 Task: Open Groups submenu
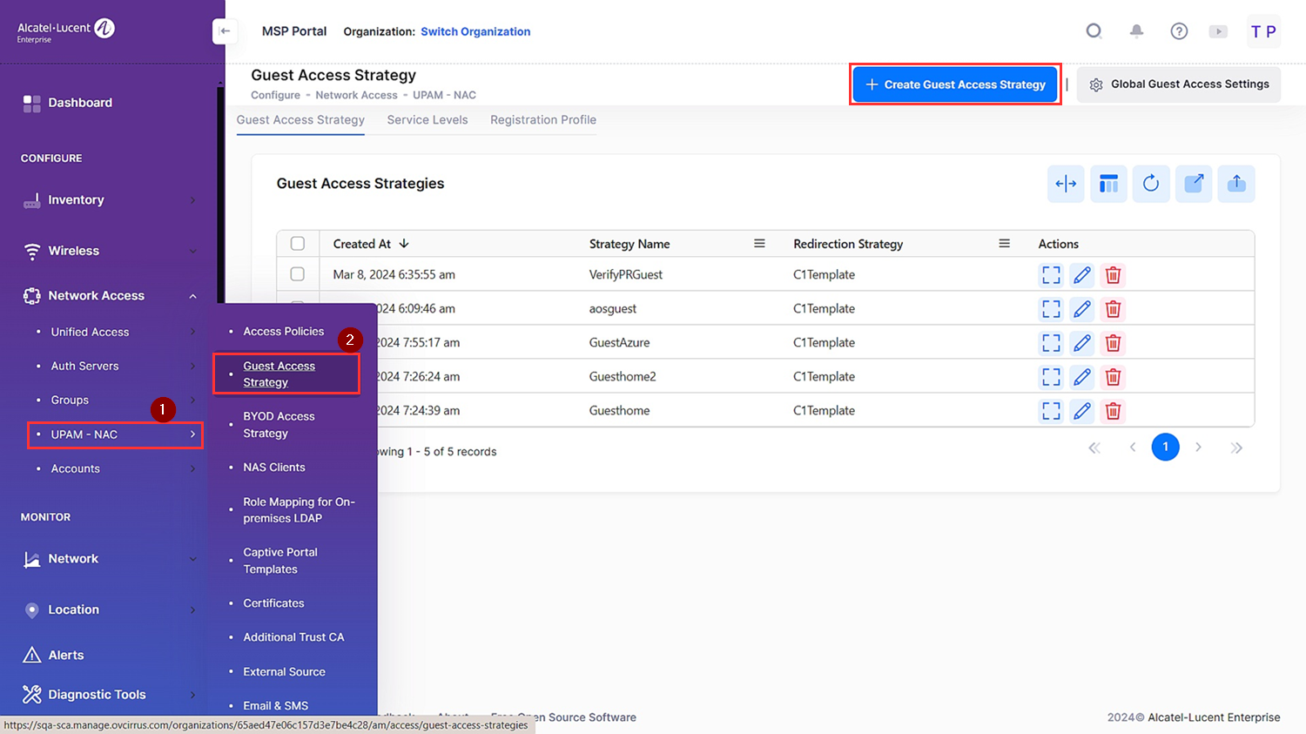115,400
